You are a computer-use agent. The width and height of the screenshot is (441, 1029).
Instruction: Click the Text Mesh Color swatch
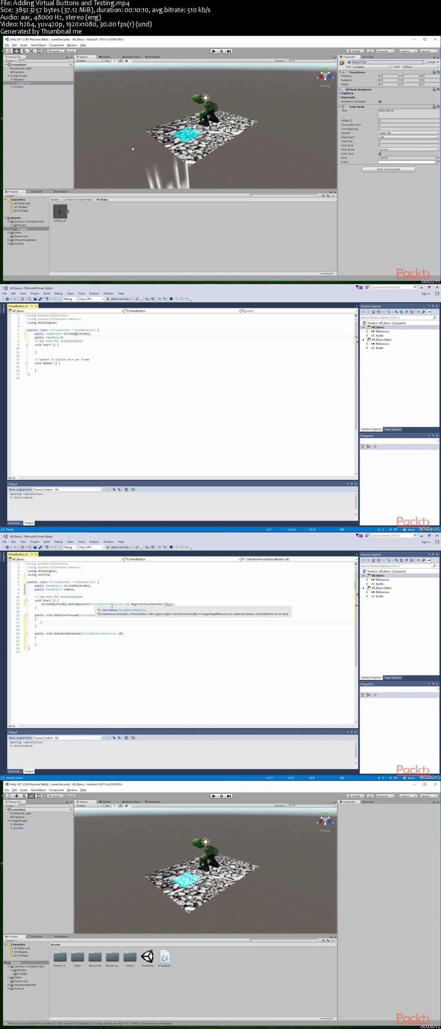(x=407, y=162)
